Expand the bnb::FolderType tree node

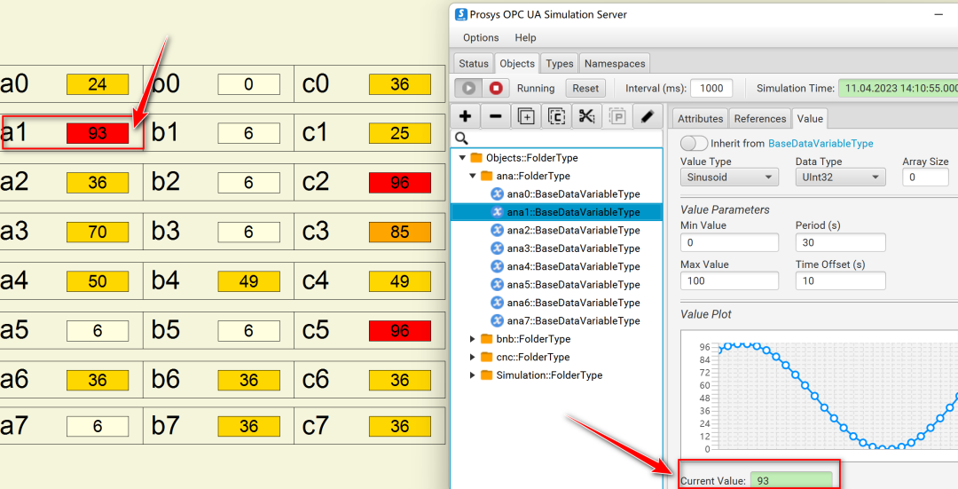(x=472, y=339)
